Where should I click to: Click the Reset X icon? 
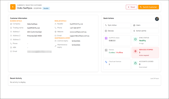(128, 7)
